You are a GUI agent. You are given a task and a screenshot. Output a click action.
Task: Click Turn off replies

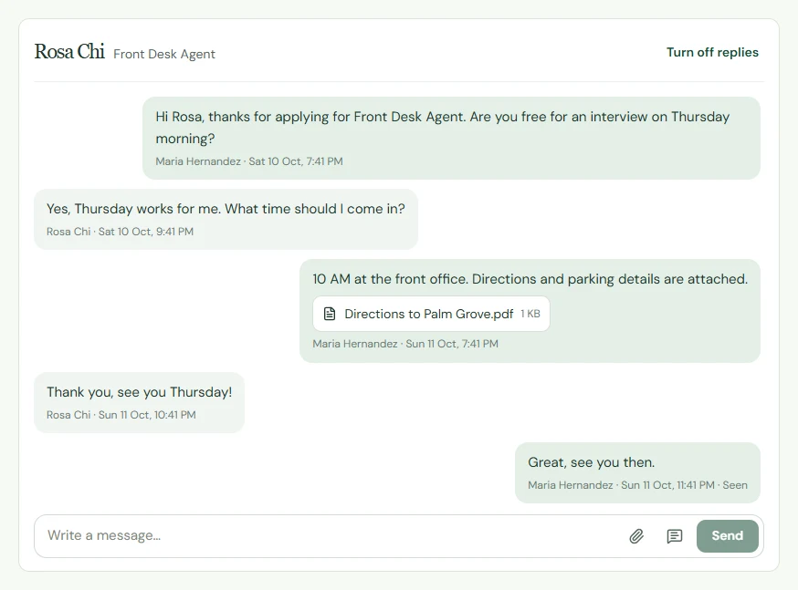pyautogui.click(x=712, y=52)
